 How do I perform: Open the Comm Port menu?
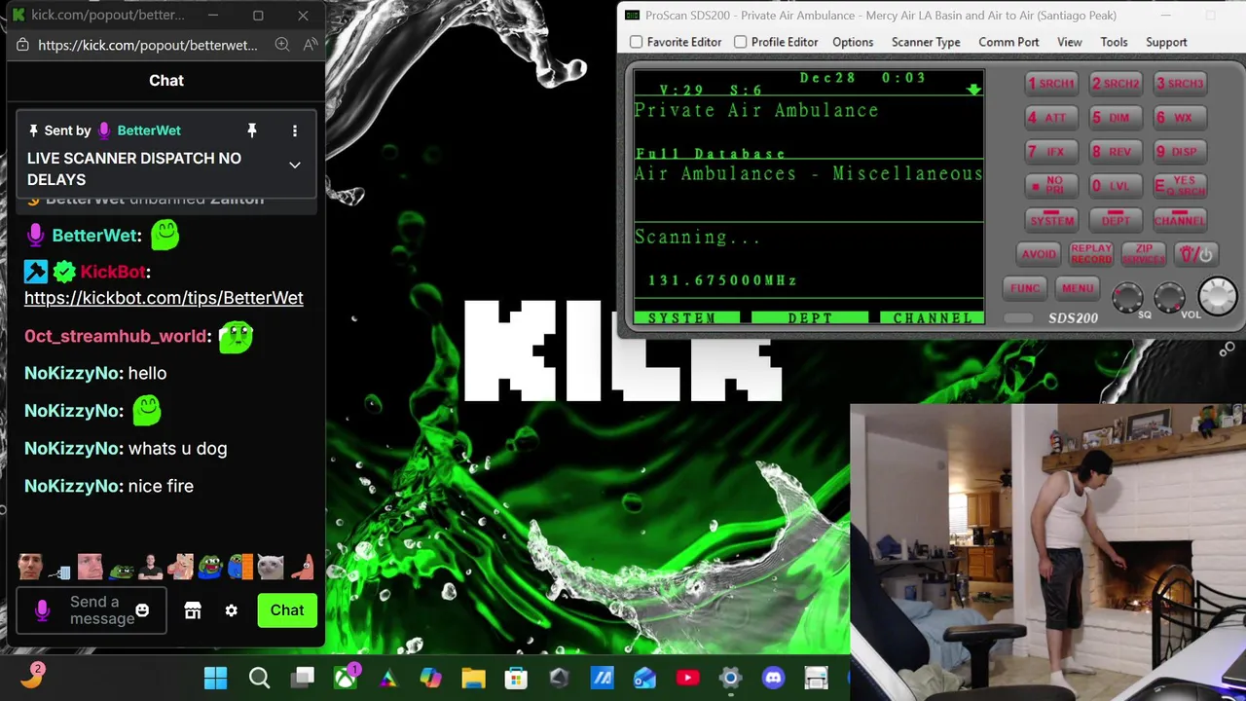click(x=1008, y=42)
